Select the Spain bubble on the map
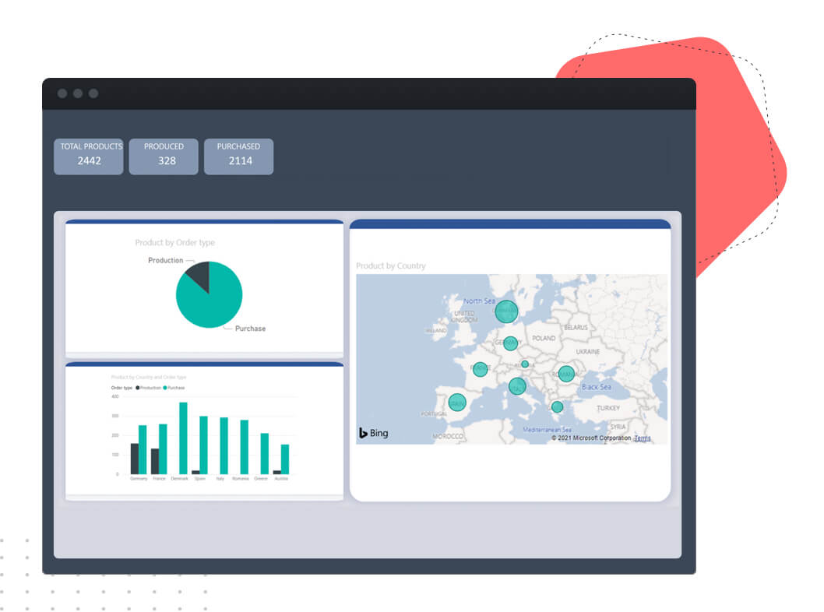Image resolution: width=824 pixels, height=612 pixels. (x=457, y=402)
